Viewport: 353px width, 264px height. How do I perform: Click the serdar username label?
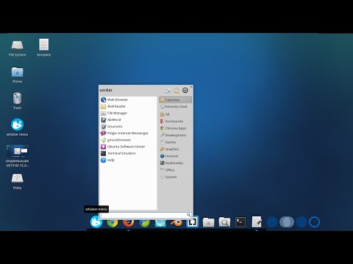tap(106, 90)
